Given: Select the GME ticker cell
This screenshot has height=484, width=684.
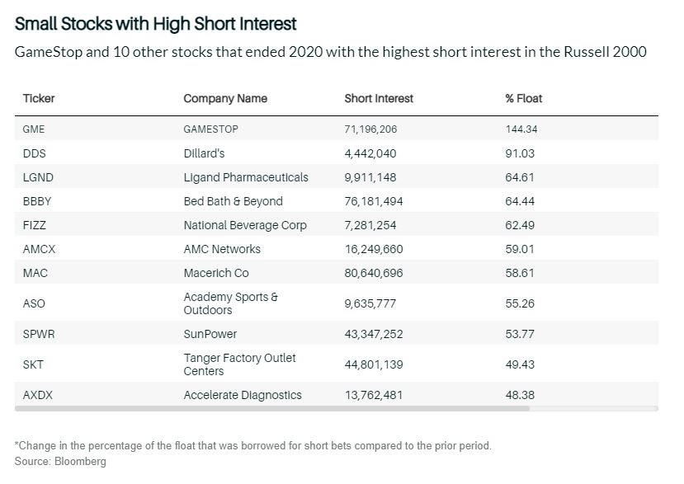Looking at the screenshot, I should (x=35, y=129).
